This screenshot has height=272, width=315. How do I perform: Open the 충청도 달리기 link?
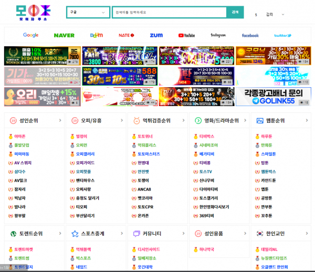(87, 198)
